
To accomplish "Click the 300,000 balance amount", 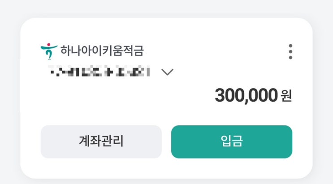I will [246, 95].
